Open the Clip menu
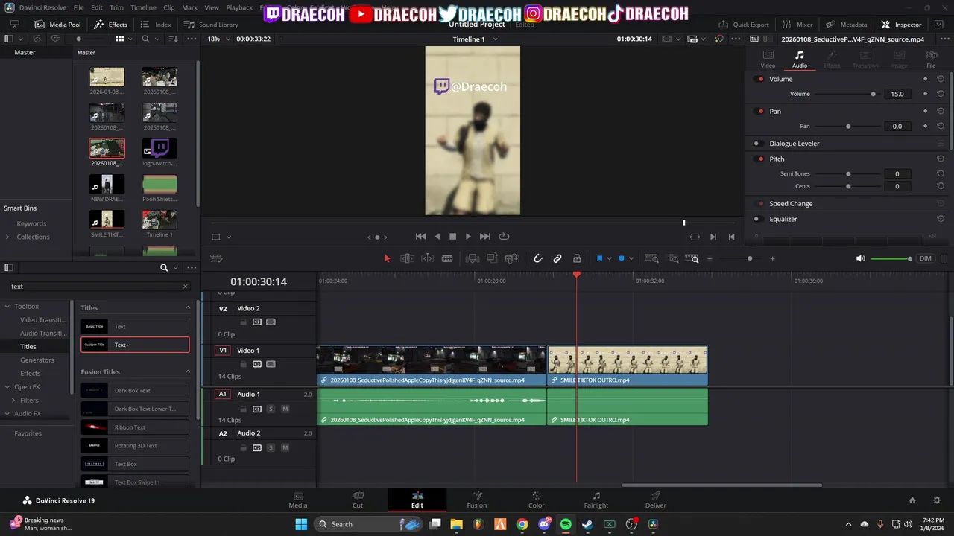Screen dimensions: 954x536 168,7
